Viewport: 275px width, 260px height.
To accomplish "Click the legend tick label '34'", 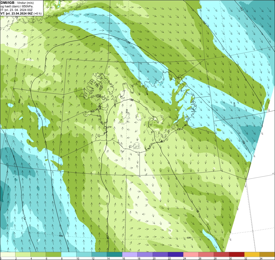I will [x=261, y=258].
